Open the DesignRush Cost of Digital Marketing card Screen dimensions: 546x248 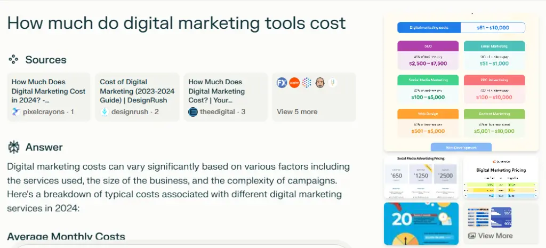pos(137,97)
